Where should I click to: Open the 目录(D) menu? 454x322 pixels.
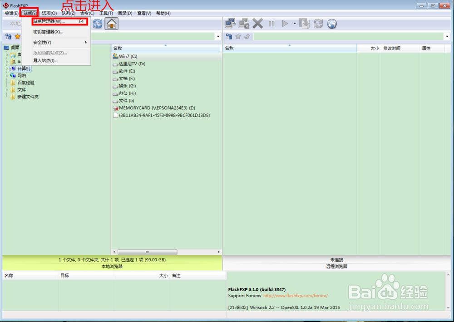[125, 13]
